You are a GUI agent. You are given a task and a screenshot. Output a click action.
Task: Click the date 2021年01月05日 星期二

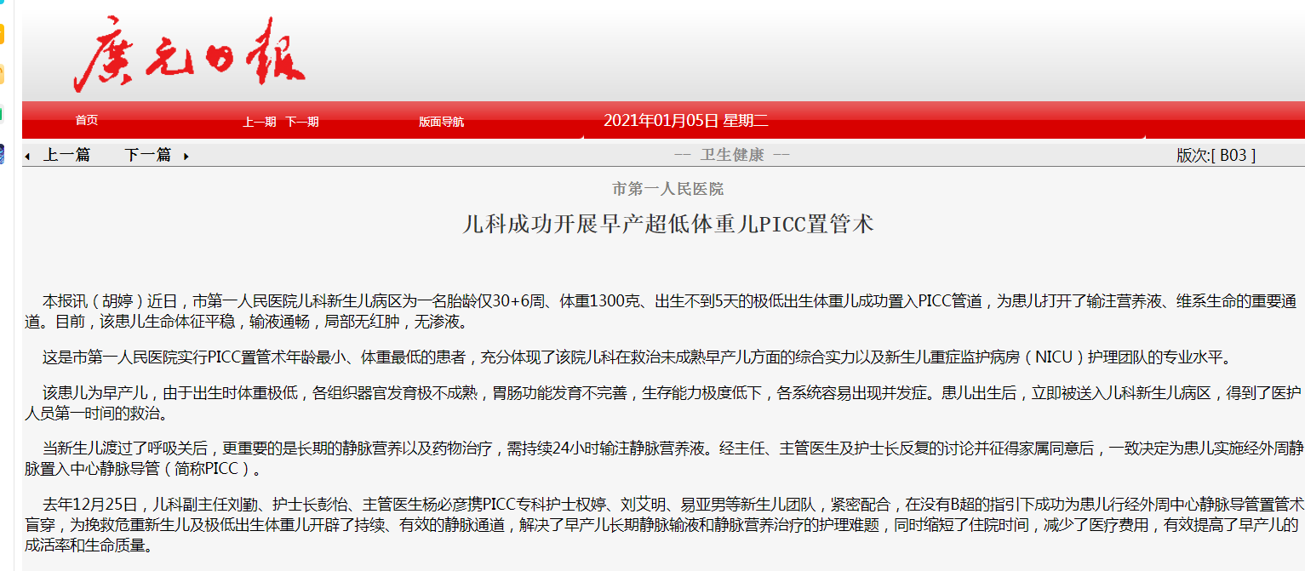tap(685, 121)
